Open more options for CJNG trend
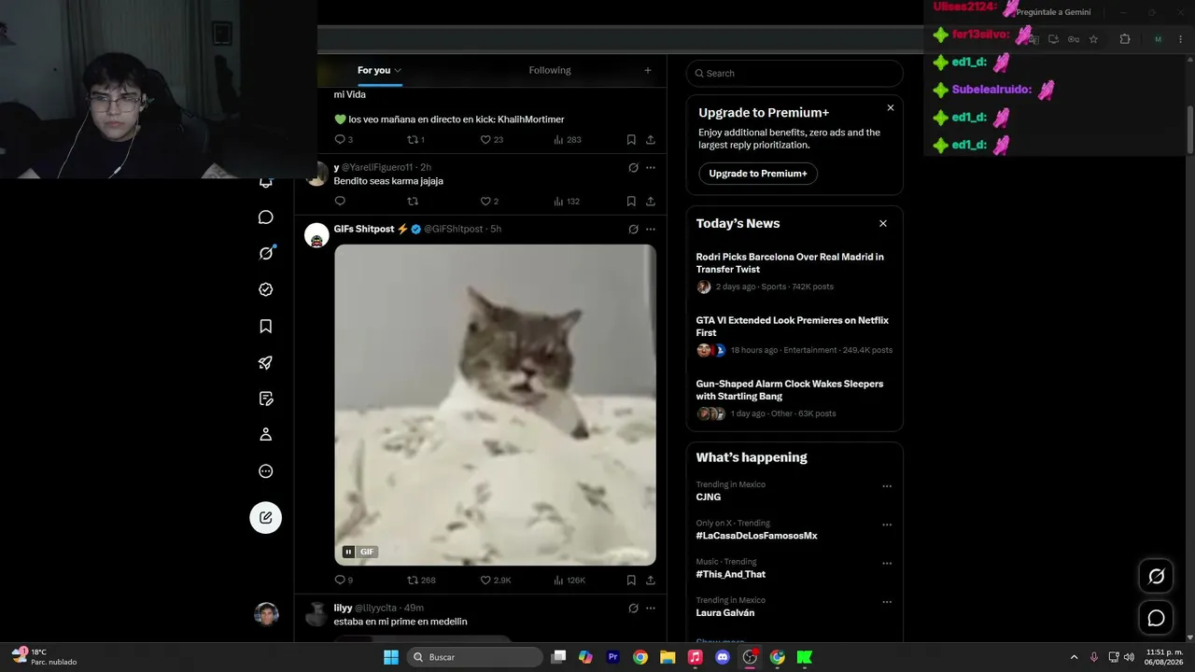The image size is (1195, 672). coord(887,486)
